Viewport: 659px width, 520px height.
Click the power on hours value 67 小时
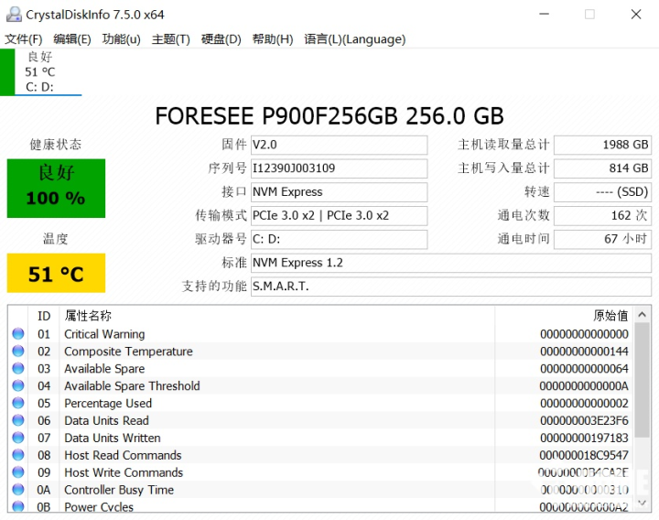click(602, 239)
